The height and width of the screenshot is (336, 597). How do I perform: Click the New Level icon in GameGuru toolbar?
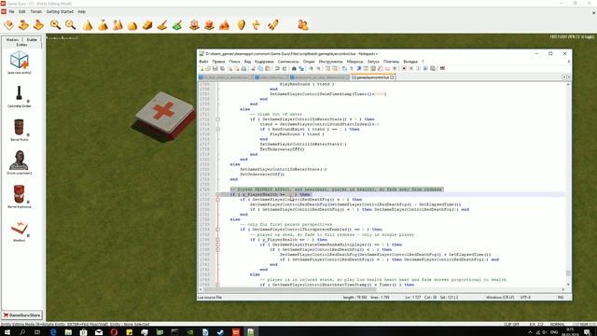point(8,25)
